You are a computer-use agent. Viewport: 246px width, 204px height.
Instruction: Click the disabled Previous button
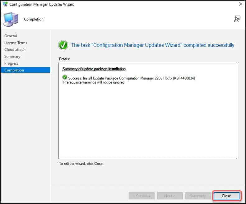[142, 196]
